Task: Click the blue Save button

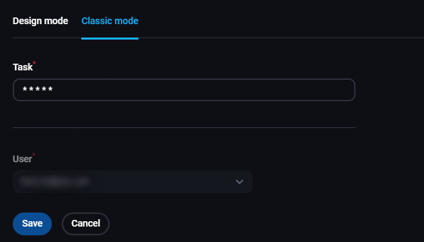Action: coord(32,224)
